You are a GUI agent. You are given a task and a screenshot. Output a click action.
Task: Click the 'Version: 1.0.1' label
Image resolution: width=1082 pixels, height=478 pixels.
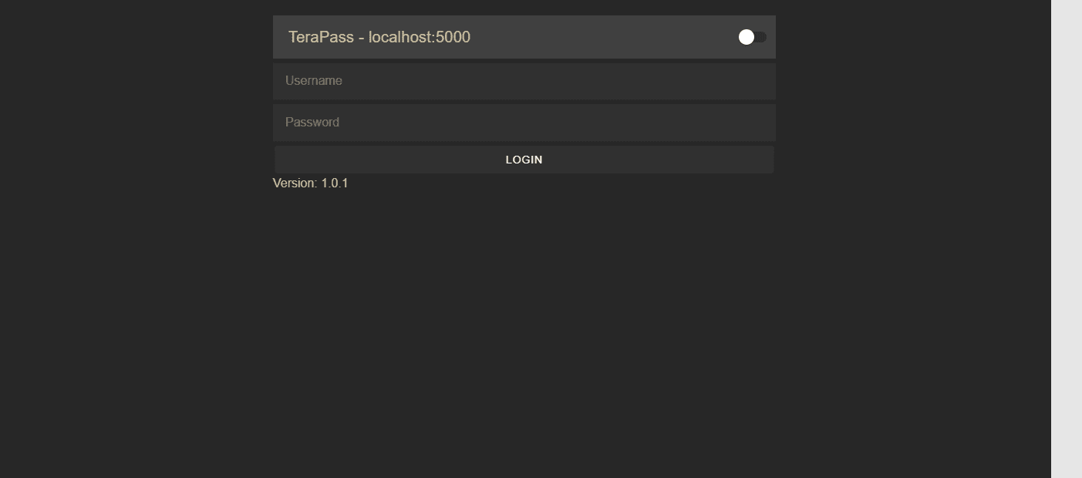point(311,183)
